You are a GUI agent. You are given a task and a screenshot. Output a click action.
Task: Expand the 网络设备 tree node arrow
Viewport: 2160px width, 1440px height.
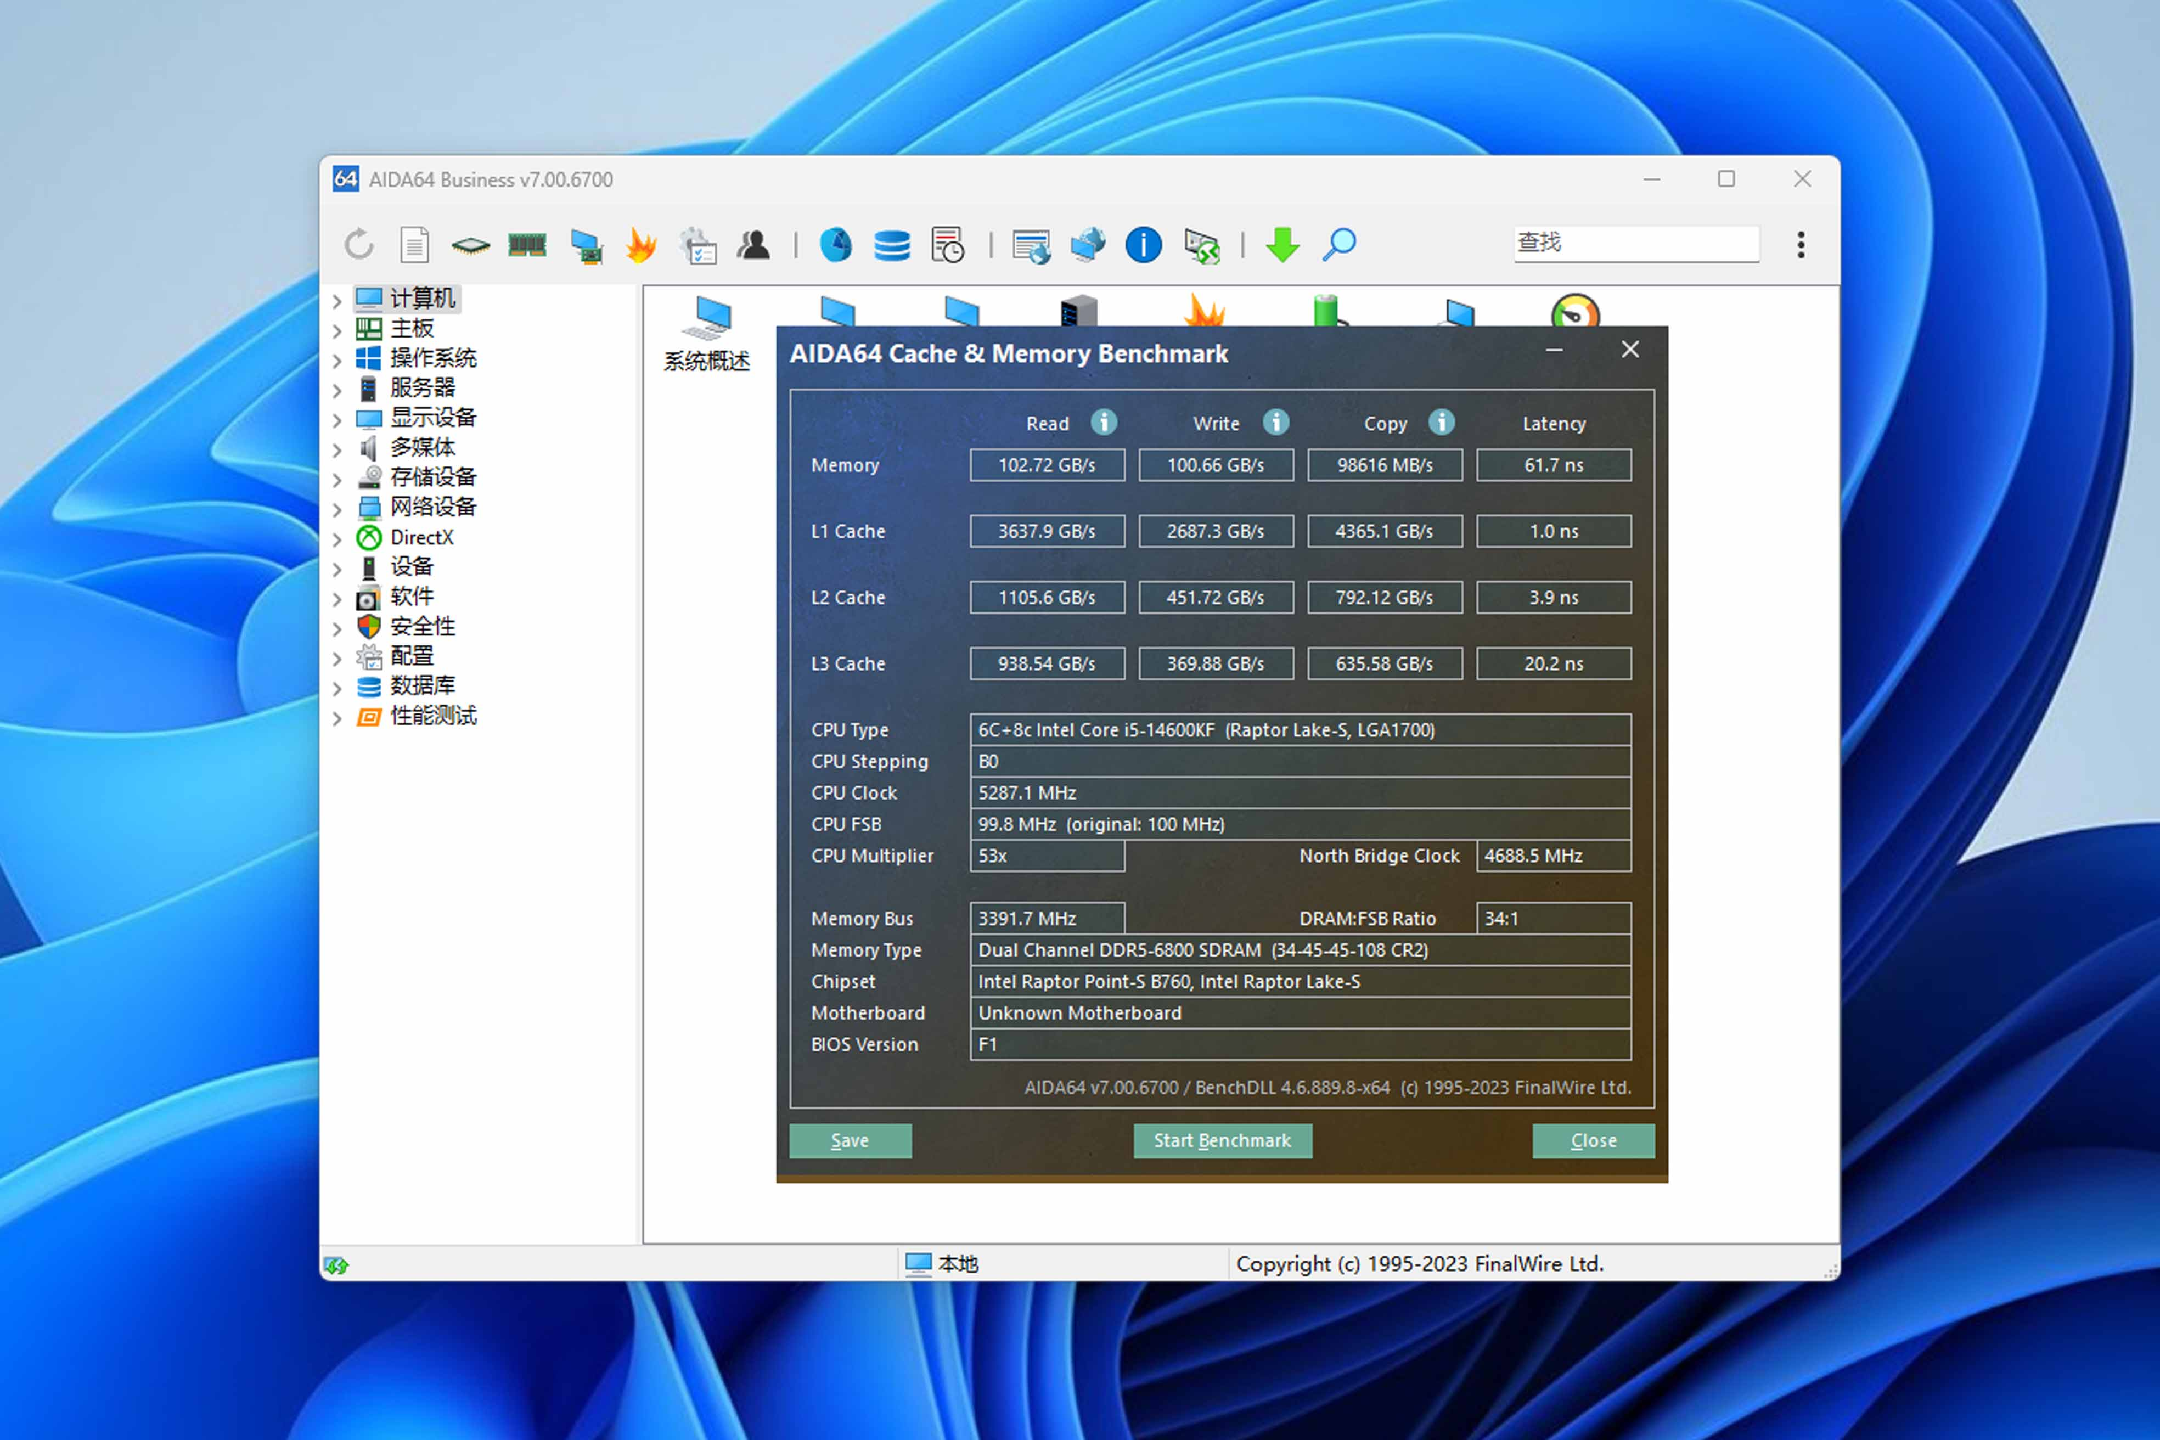click(337, 509)
